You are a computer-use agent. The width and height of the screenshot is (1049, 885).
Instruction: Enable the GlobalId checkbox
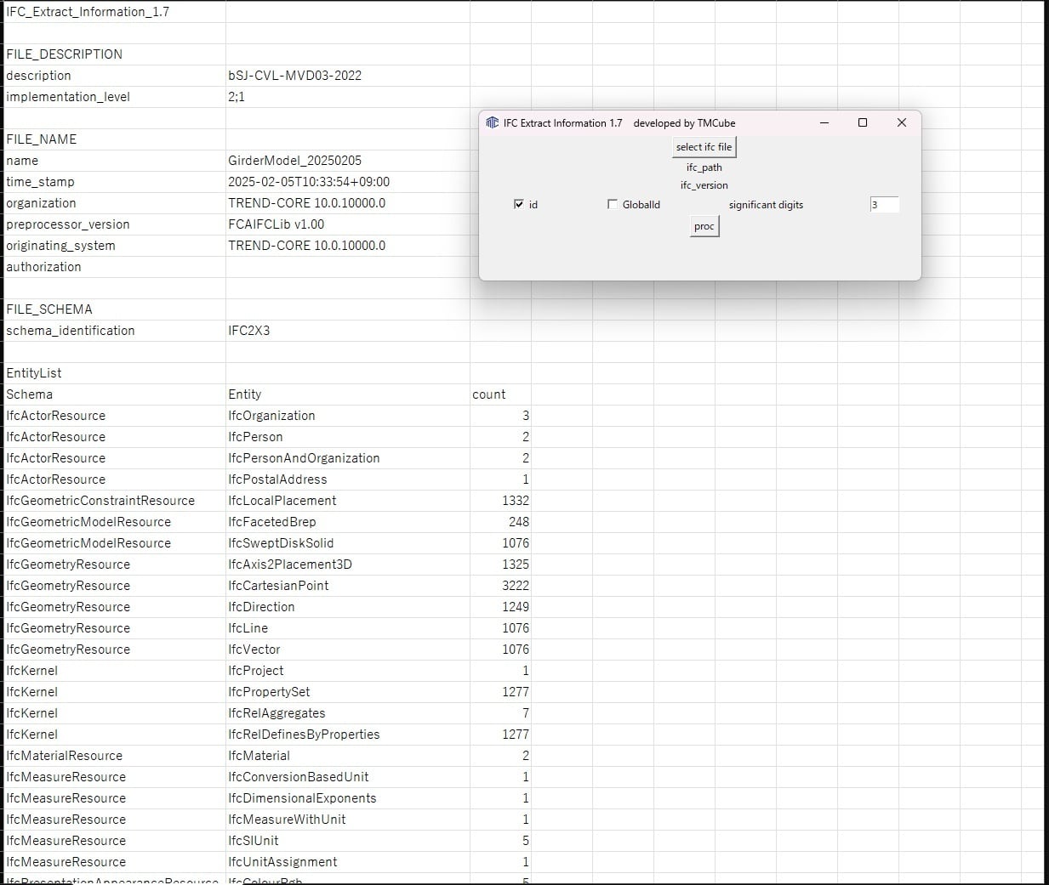tap(613, 204)
